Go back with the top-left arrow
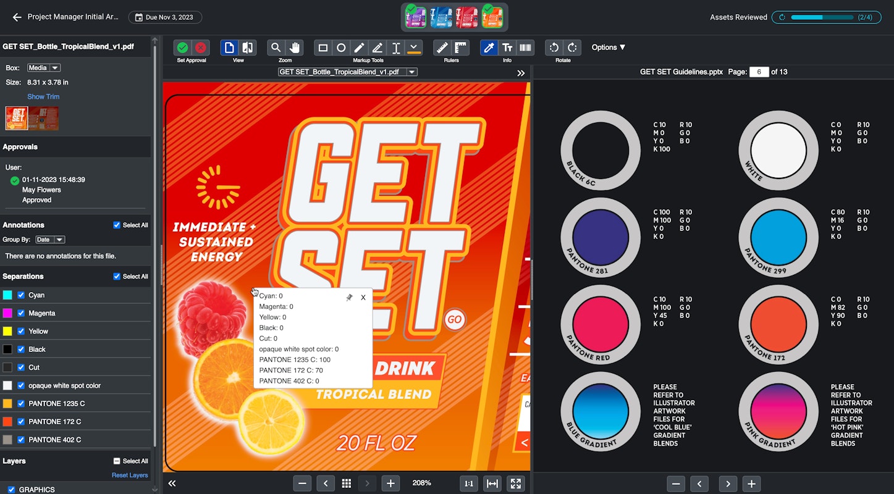Screen dimensions: 894x494 [17, 17]
